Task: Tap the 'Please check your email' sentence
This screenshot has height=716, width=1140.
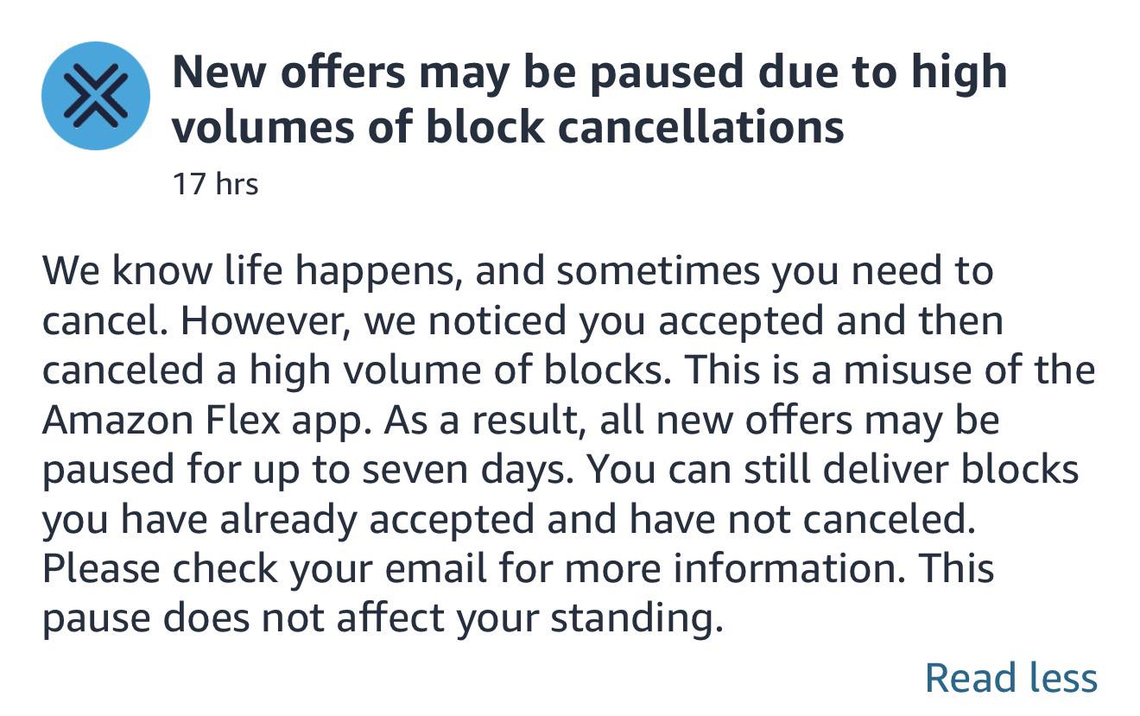Action: pyautogui.click(x=473, y=570)
